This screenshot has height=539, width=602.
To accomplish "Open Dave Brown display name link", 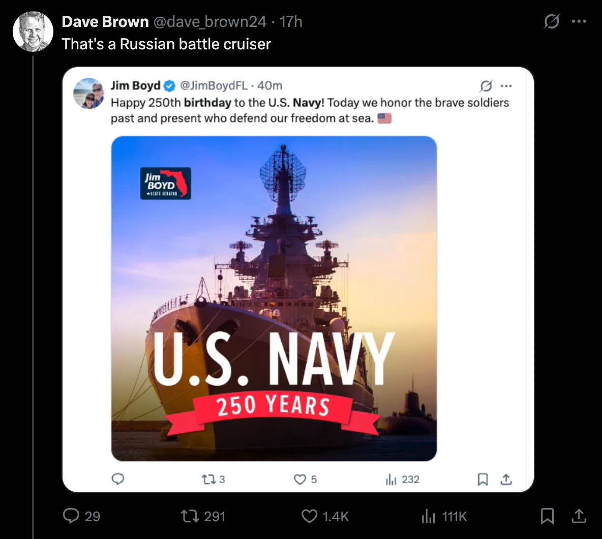I will 105,21.
